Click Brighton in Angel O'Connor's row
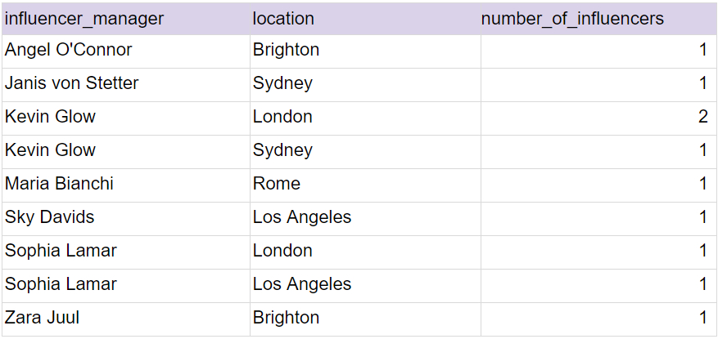 (x=286, y=50)
